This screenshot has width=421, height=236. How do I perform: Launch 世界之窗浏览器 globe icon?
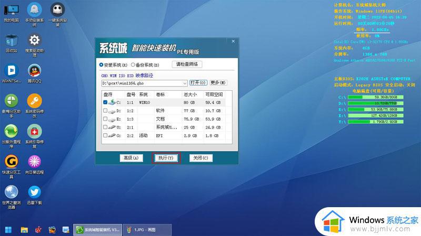pos(11,197)
